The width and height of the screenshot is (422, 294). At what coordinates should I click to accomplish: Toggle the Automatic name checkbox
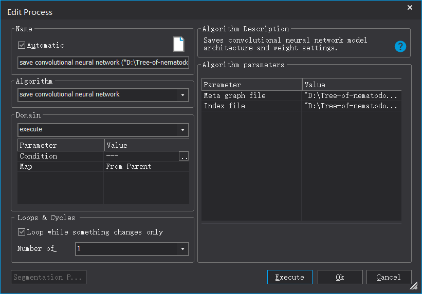(22, 45)
